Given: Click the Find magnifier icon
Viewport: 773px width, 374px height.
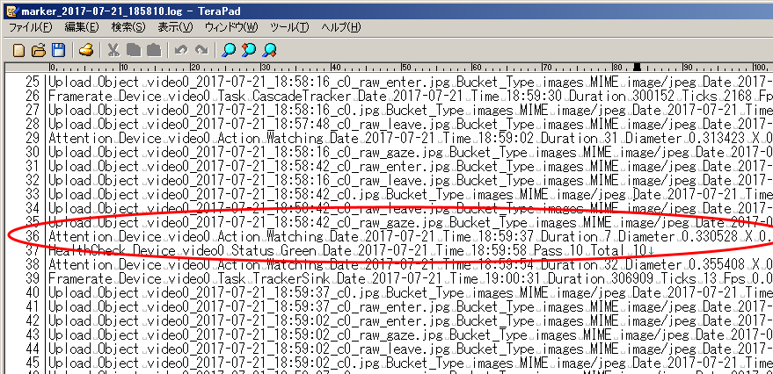Looking at the screenshot, I should pos(229,50).
